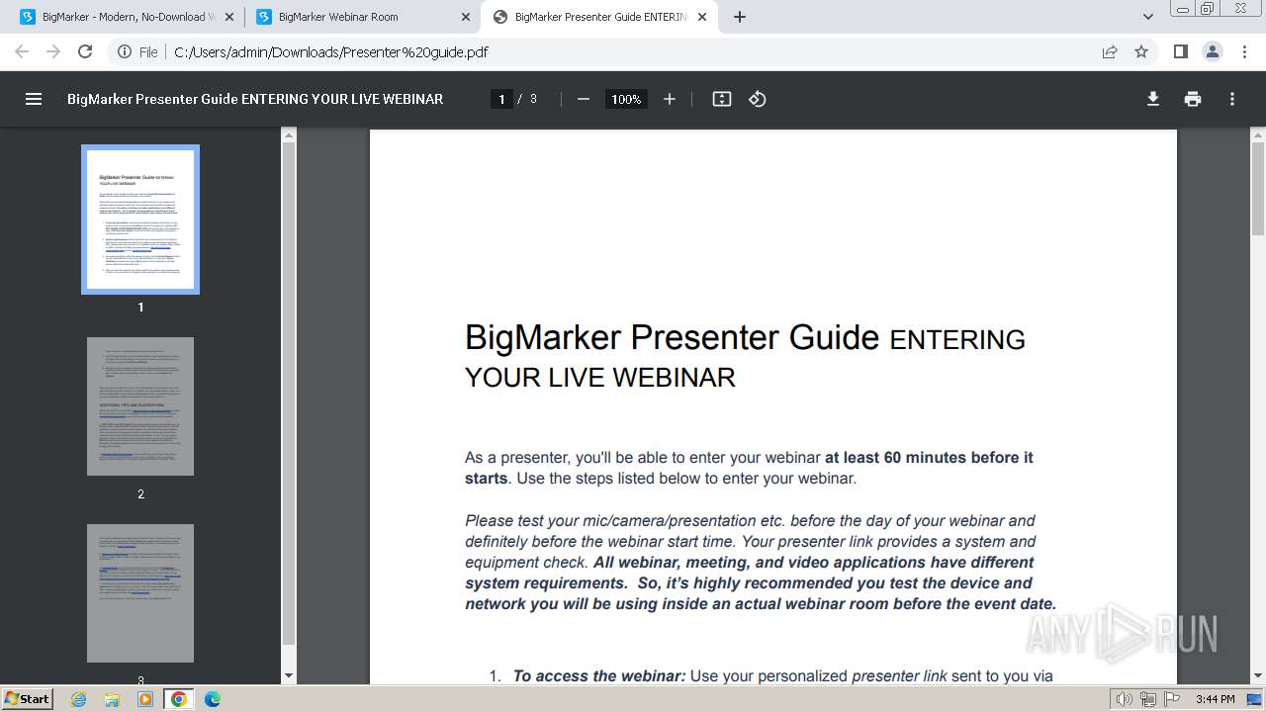
Task: Open the media player taskbar icon
Action: pos(145,699)
